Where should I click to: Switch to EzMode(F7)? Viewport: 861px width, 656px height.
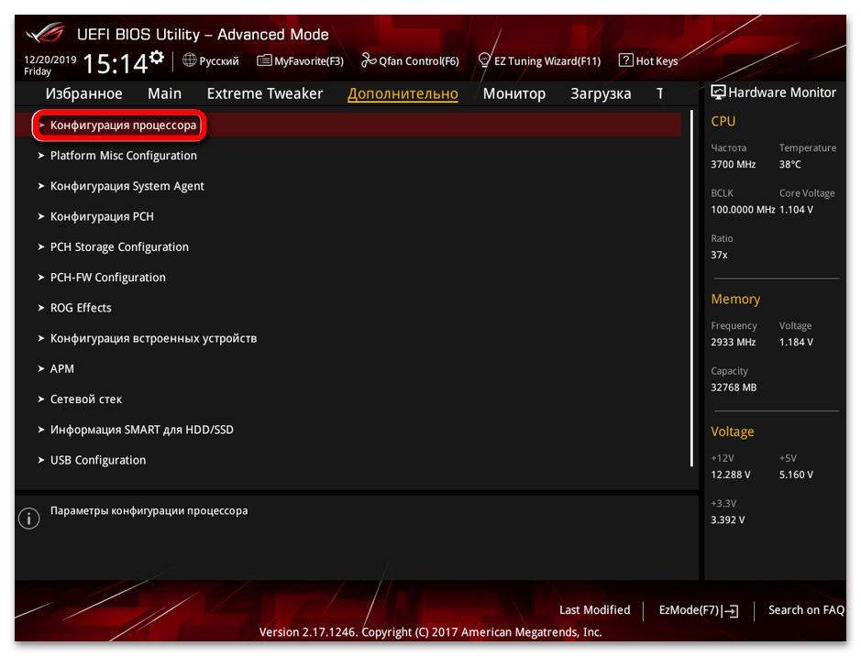point(690,610)
